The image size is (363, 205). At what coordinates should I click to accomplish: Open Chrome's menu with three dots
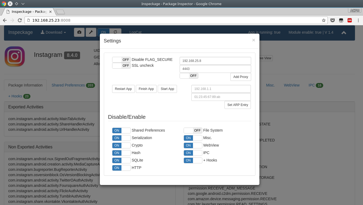tap(358, 20)
